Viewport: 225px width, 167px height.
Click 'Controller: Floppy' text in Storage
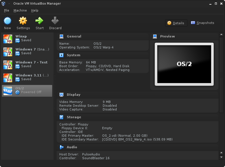(x=74, y=125)
